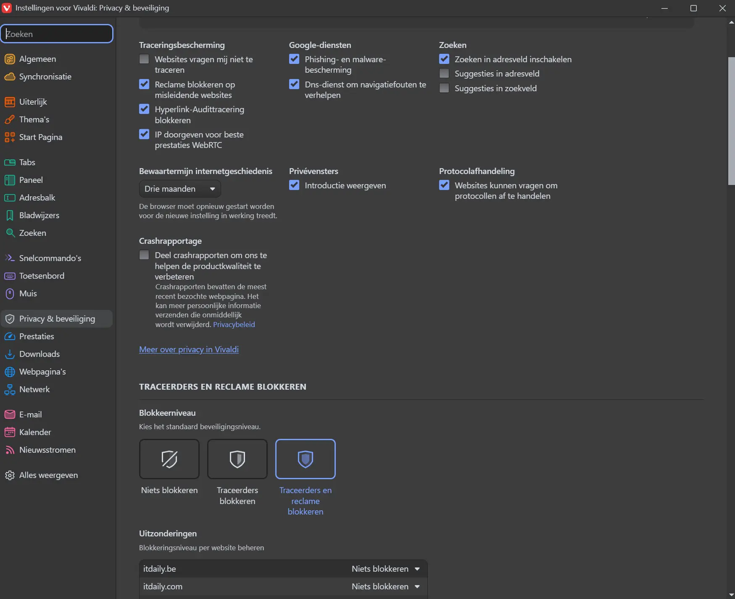Toggle Dns-dienst om navigatiefouten te verhelpen
The image size is (735, 599).
[x=294, y=84]
